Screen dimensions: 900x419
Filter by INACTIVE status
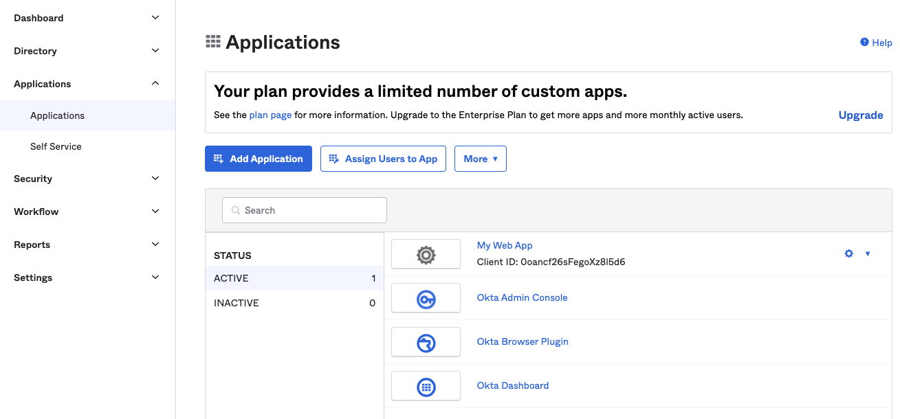294,303
